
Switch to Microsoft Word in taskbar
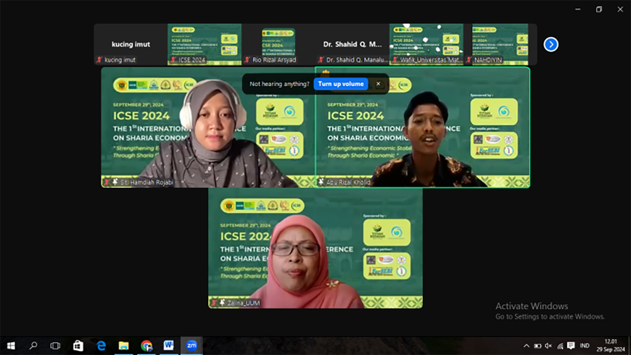(169, 346)
